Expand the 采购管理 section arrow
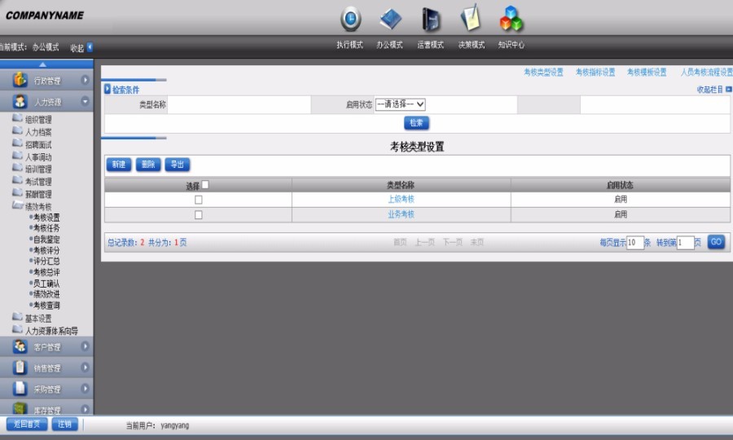This screenshot has height=440, width=733. click(x=85, y=389)
